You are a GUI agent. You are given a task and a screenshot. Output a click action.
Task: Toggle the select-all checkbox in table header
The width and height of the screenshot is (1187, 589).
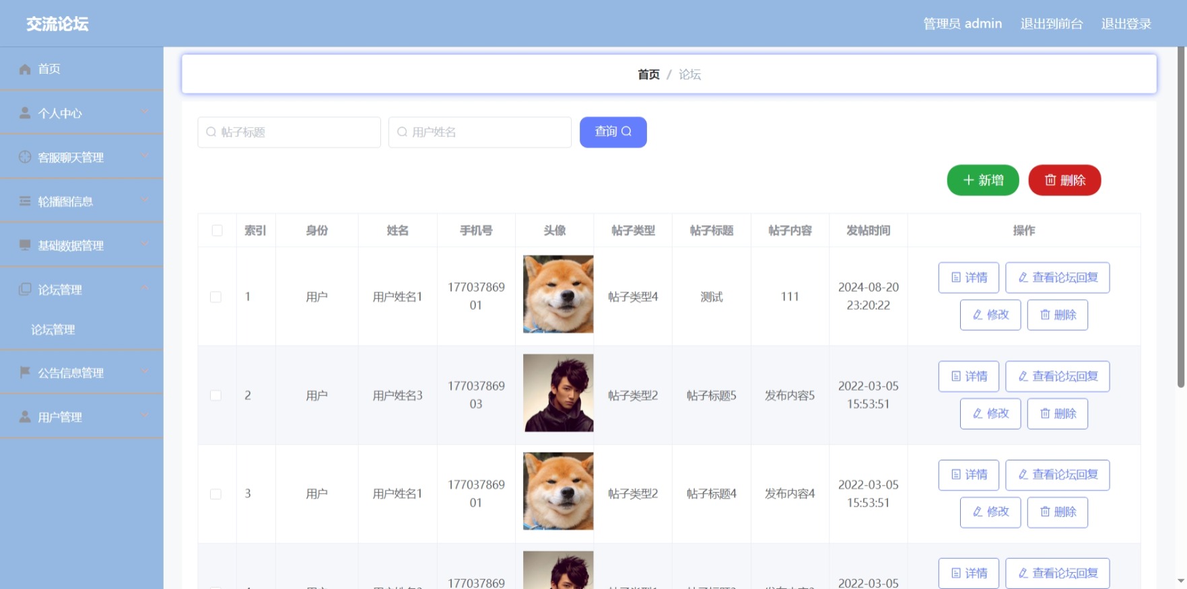click(x=217, y=231)
